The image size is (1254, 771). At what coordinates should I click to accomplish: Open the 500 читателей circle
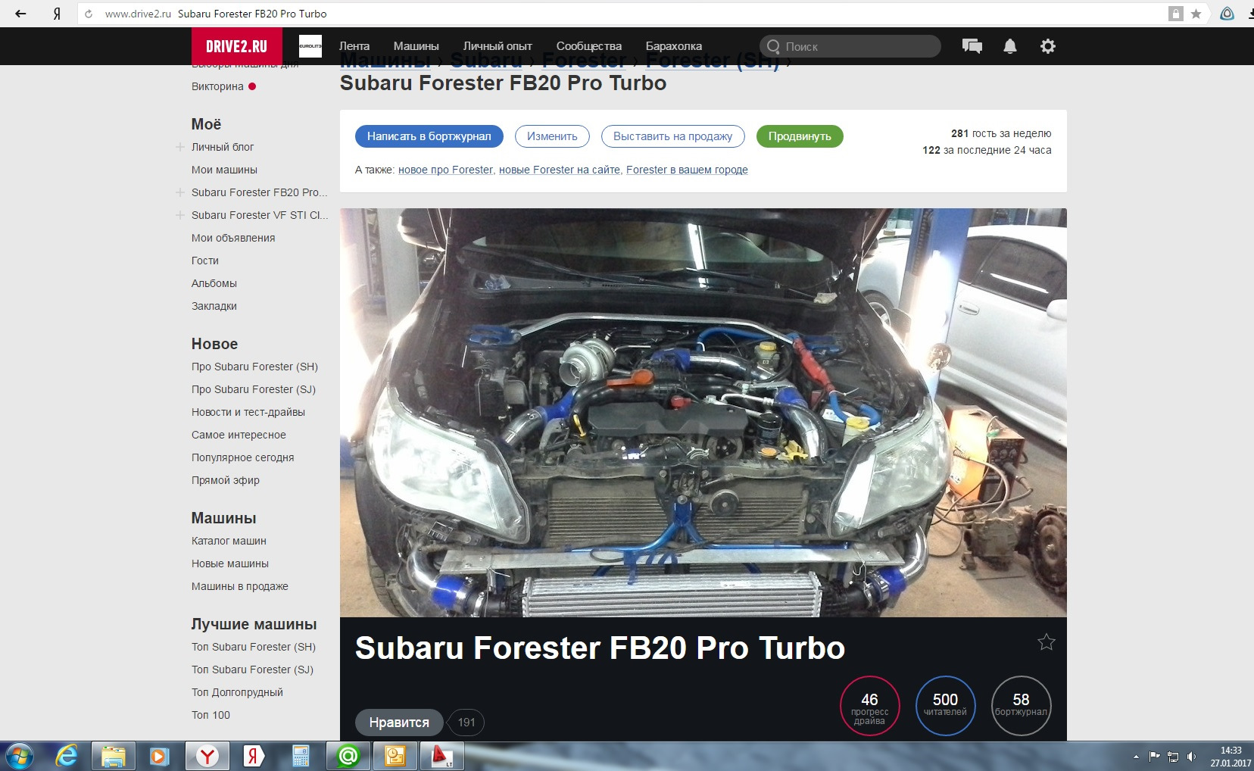945,706
